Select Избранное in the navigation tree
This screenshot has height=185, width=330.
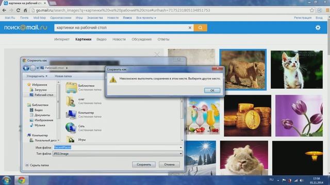coord(37,85)
